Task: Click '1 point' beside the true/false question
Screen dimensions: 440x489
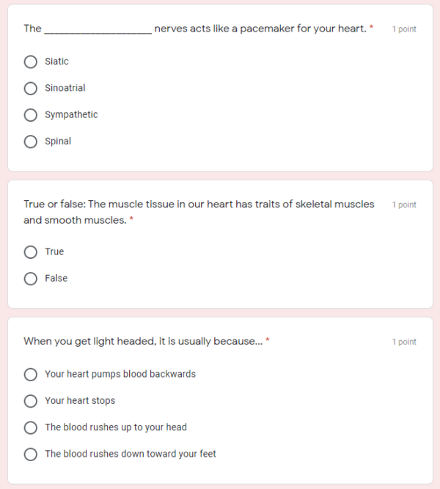Action: click(403, 205)
